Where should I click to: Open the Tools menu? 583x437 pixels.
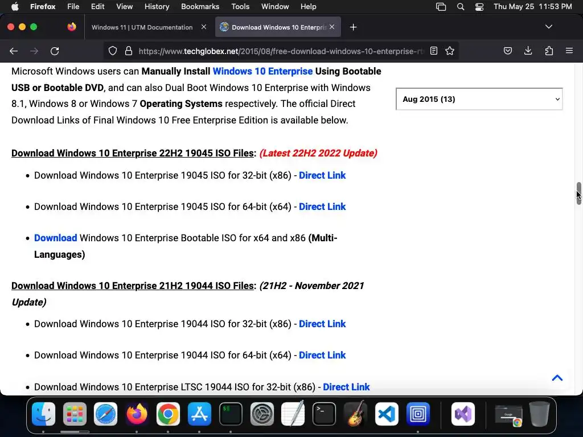coord(240,7)
